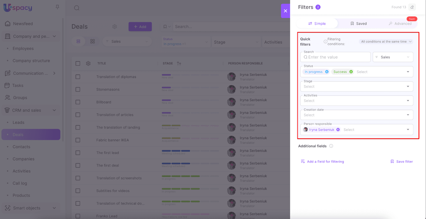Click the pin icon in the sidebar
The width and height of the screenshot is (426, 219).
point(57,7)
